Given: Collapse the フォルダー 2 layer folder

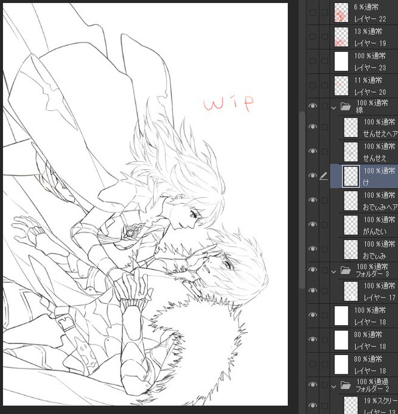Looking at the screenshot, I should coord(333,387).
